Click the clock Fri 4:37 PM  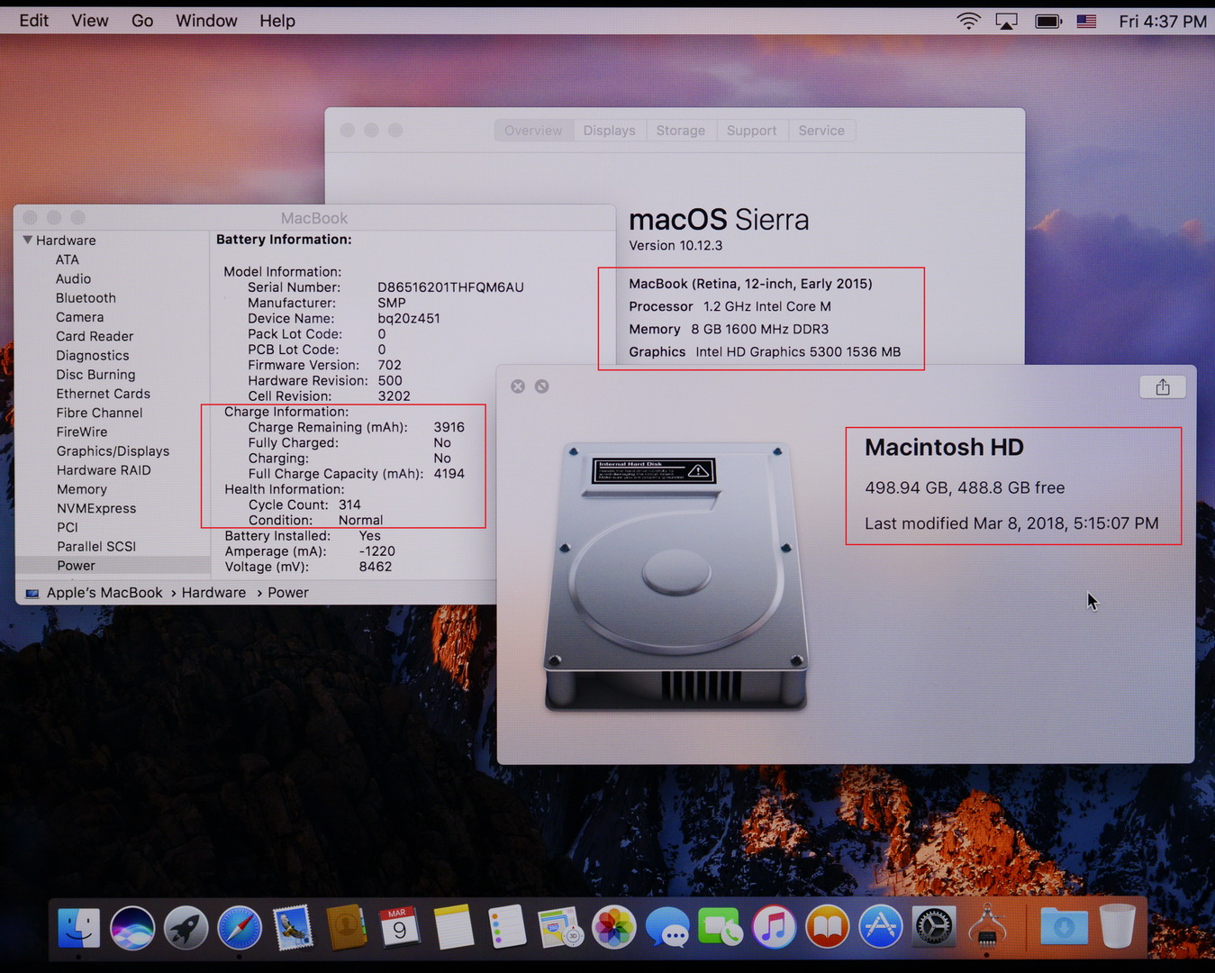(1163, 21)
